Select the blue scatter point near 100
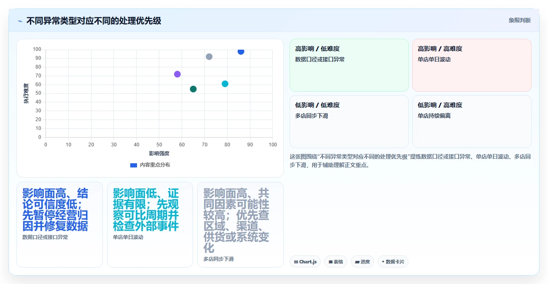548x284 pixels. pyautogui.click(x=241, y=51)
